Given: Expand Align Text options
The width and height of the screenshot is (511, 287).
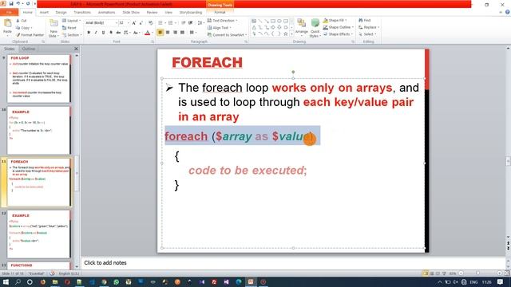Looking at the screenshot, I should click(220, 28).
